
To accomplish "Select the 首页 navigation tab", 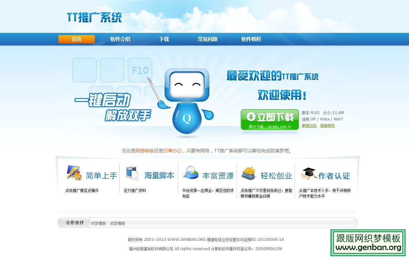I will [x=76, y=39].
